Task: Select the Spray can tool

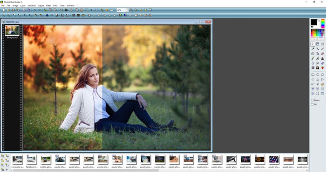Action: click(x=318, y=54)
